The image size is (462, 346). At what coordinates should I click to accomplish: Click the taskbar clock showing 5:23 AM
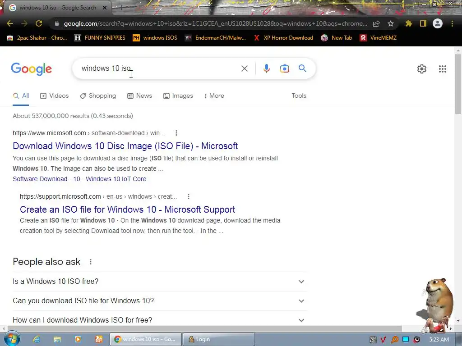pyautogui.click(x=439, y=340)
